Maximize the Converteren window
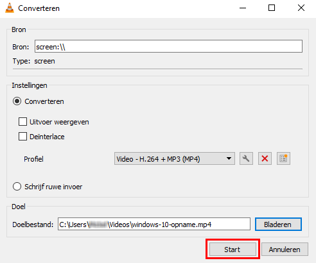316x263 pixels. pos(272,8)
